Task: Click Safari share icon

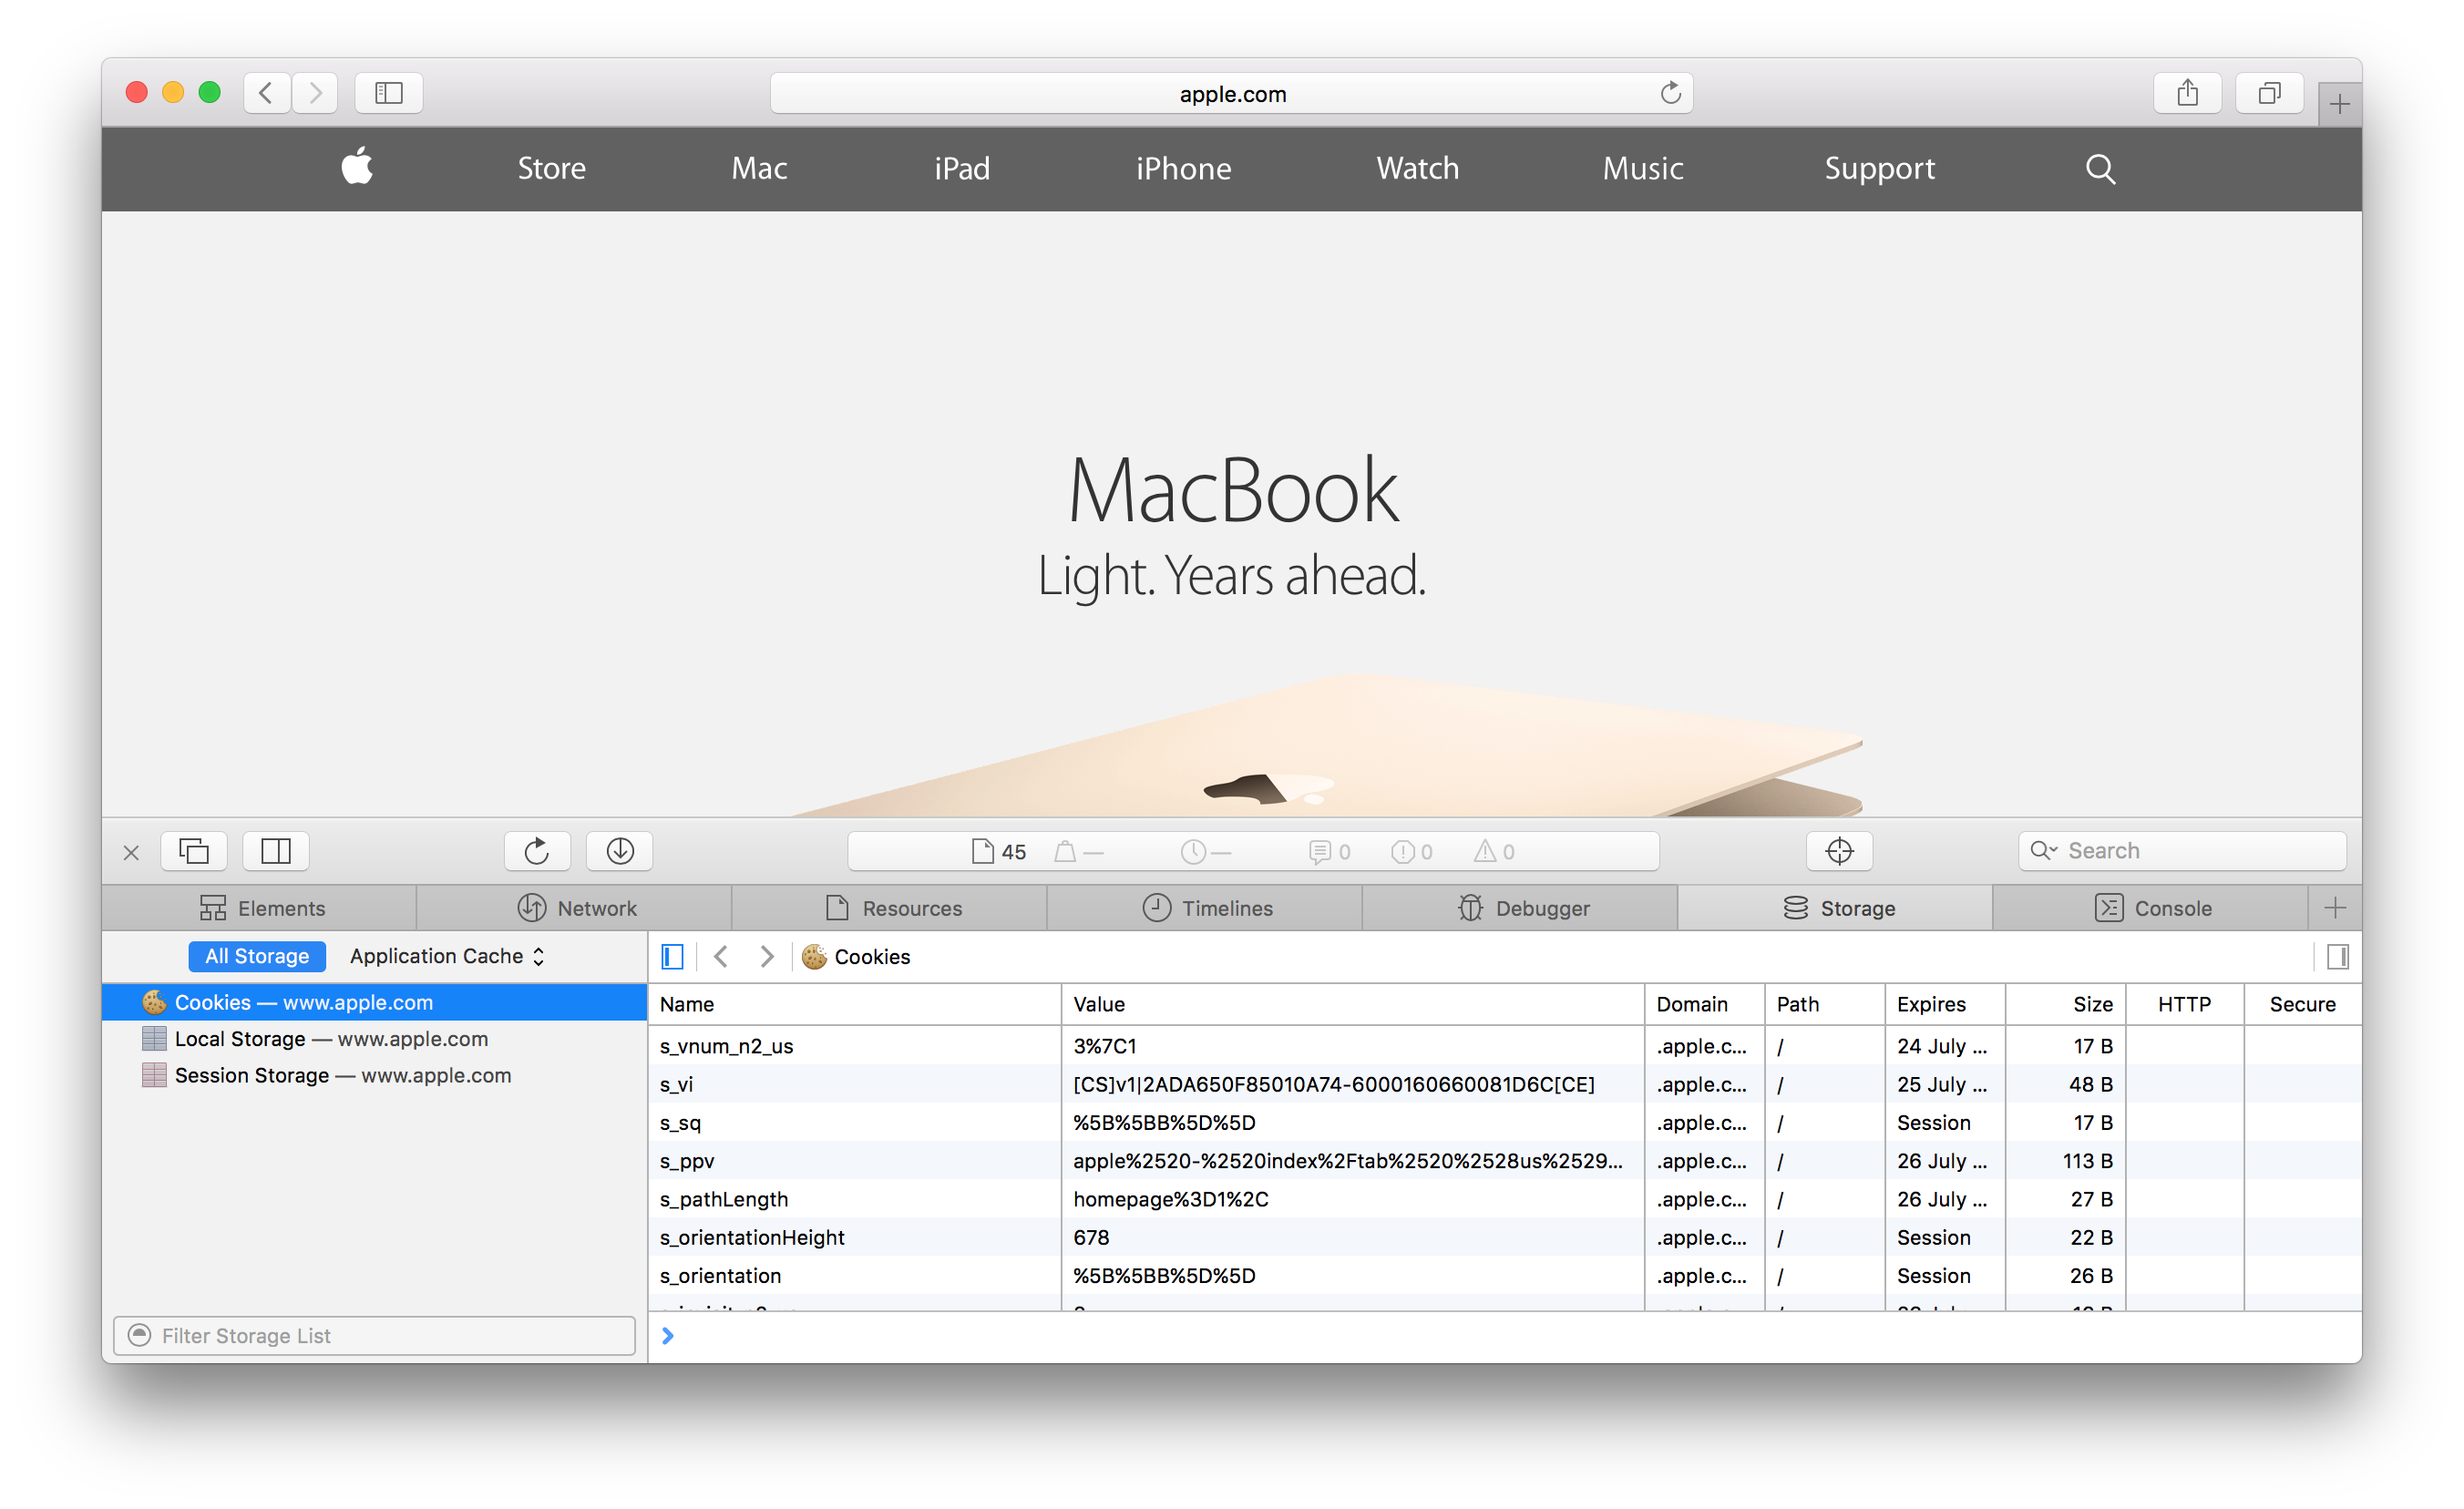Action: point(2187,93)
